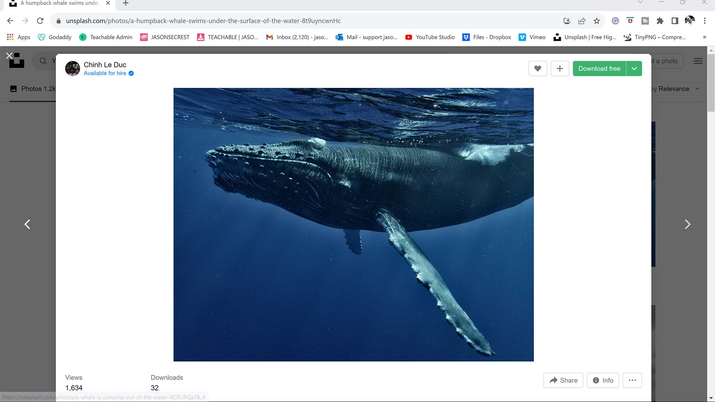Screen dimensions: 715x402
Task: Click the Submit a photo button
Action: point(667,61)
